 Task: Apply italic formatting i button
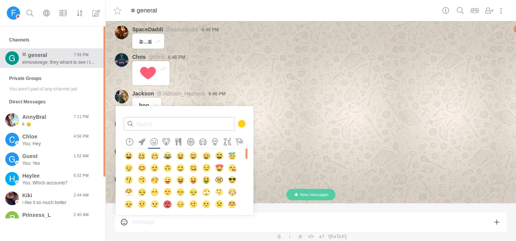290,236
